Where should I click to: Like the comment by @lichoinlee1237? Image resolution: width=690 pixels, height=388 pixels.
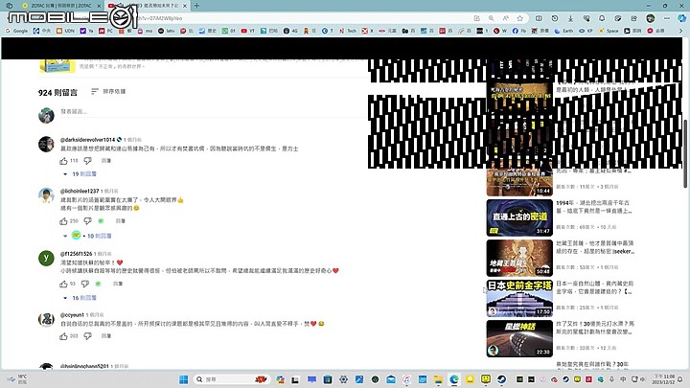pyautogui.click(x=64, y=221)
